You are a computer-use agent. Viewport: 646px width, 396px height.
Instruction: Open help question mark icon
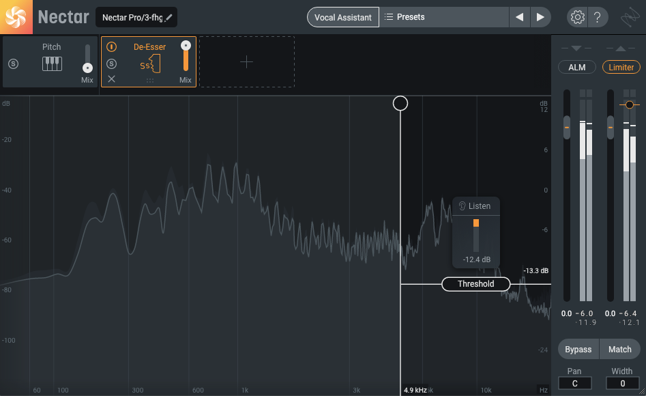click(x=597, y=17)
